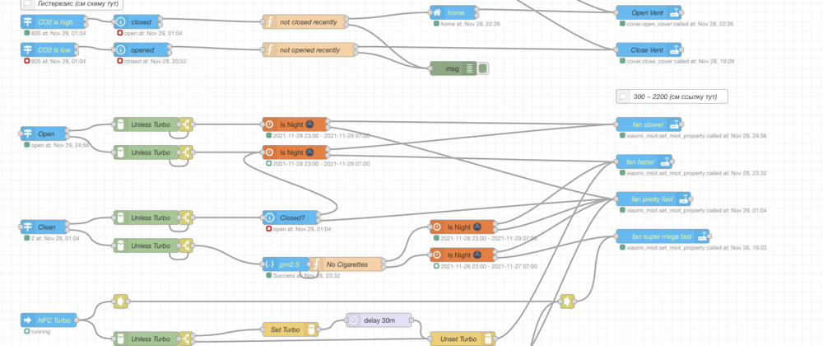This screenshot has width=823, height=346.
Task: Click the service-call icon on fan pretty fast
Action: point(684,199)
